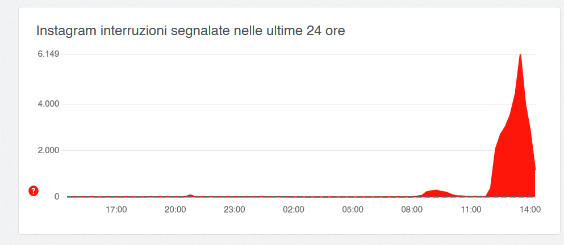
Task: Click the chart title about Instagram outages
Action: coord(191,31)
